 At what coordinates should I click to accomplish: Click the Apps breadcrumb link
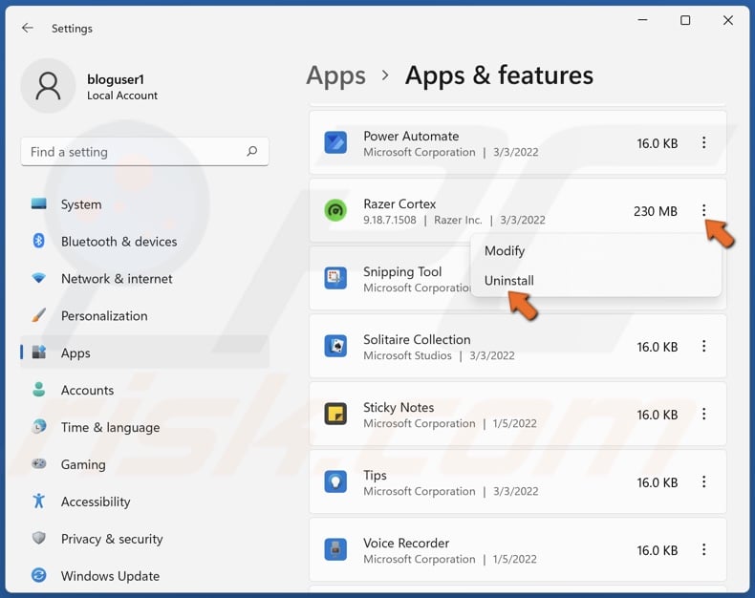(x=335, y=75)
